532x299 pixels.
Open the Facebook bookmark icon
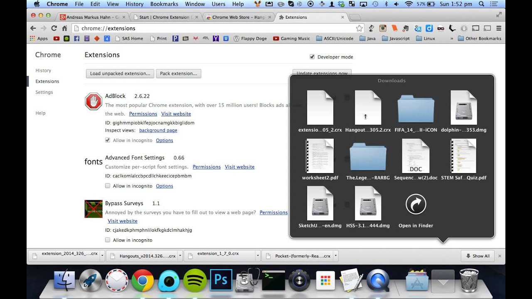tap(76, 39)
